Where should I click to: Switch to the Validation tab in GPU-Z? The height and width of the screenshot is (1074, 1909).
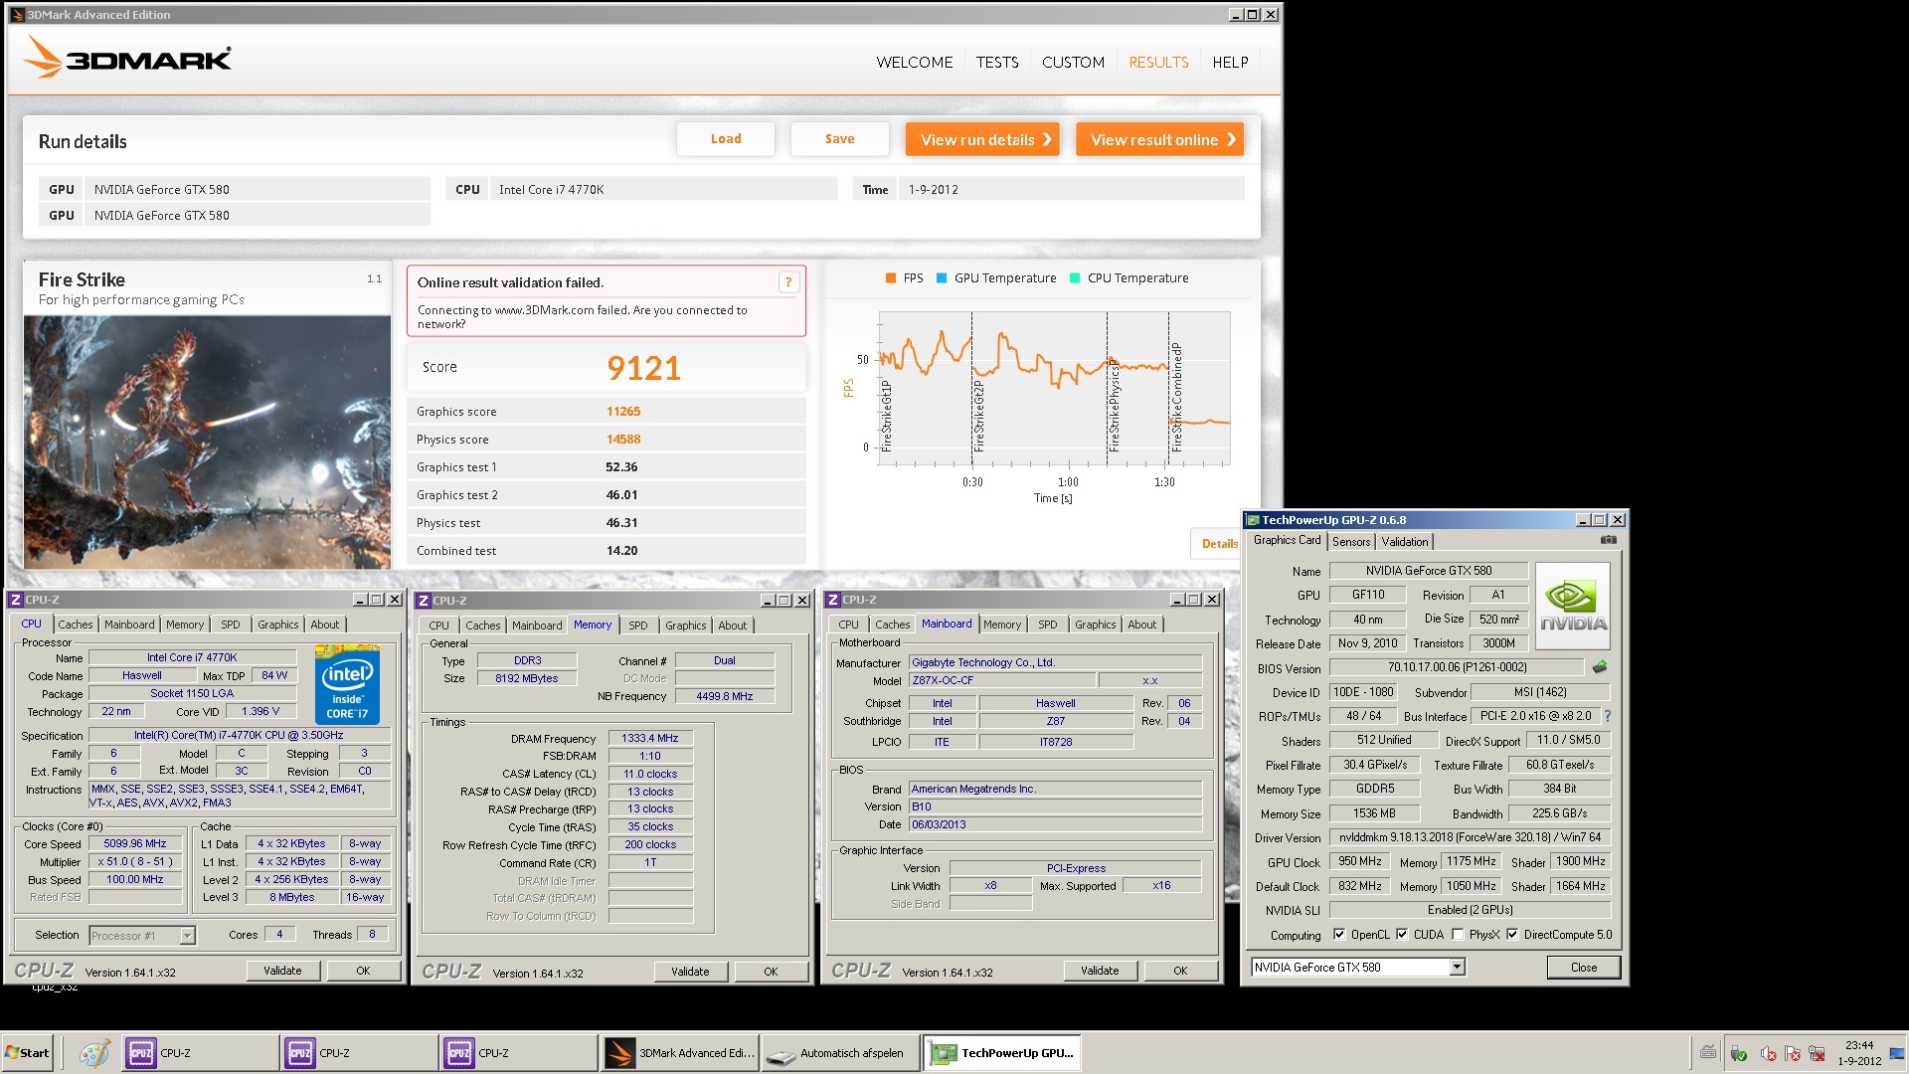click(x=1404, y=542)
